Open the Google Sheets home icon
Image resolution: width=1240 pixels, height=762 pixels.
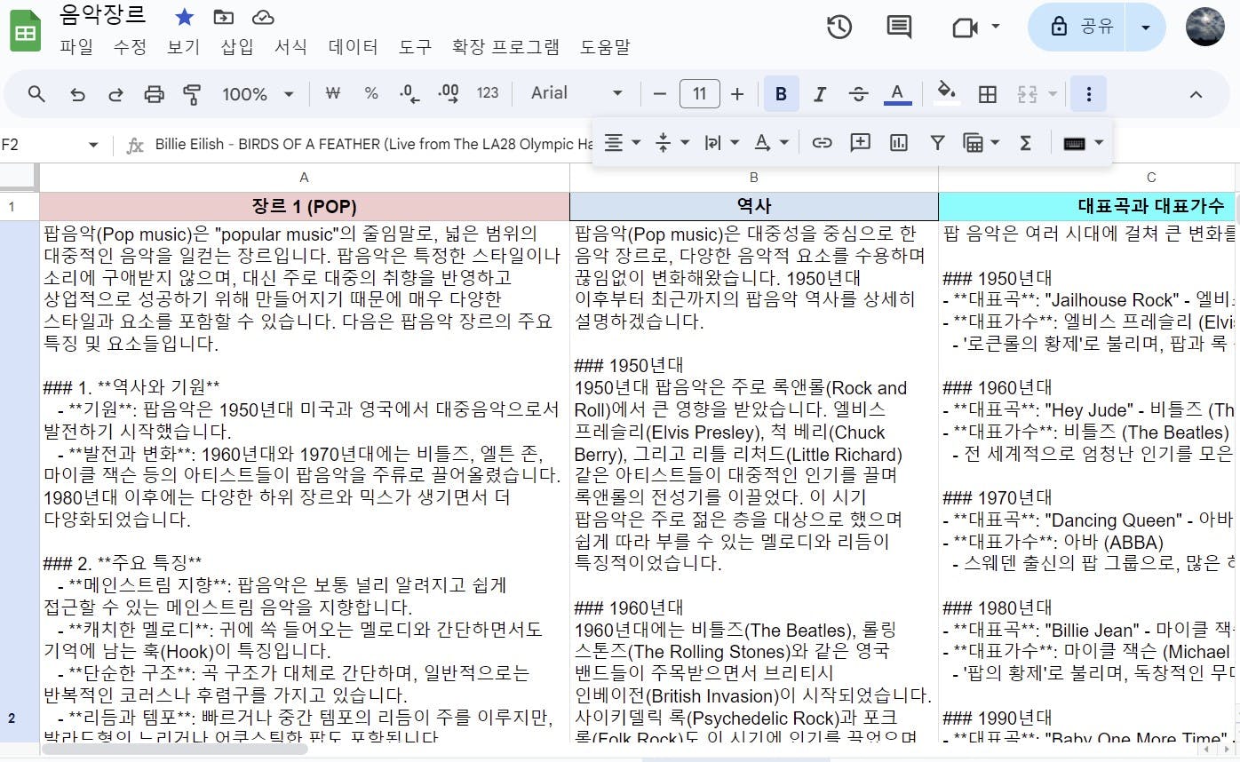point(25,32)
